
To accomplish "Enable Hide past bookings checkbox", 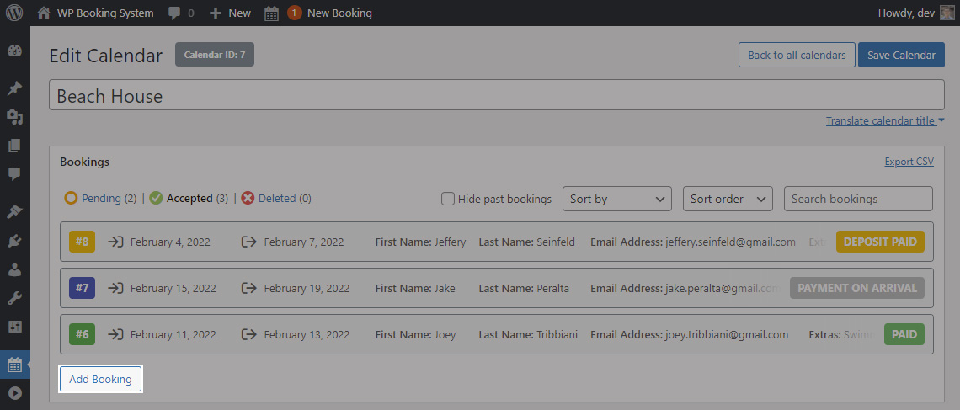I will pyautogui.click(x=448, y=199).
